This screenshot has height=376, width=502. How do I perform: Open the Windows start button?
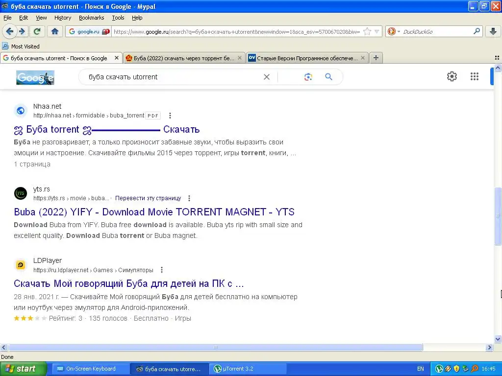coord(24,369)
